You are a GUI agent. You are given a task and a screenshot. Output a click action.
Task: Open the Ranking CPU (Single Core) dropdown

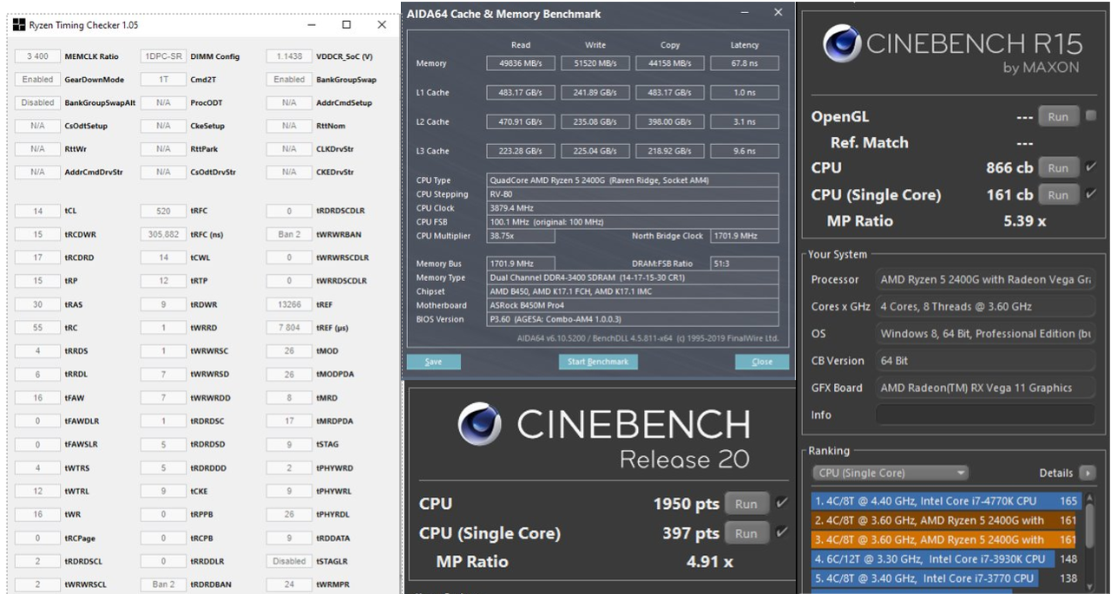click(x=890, y=473)
